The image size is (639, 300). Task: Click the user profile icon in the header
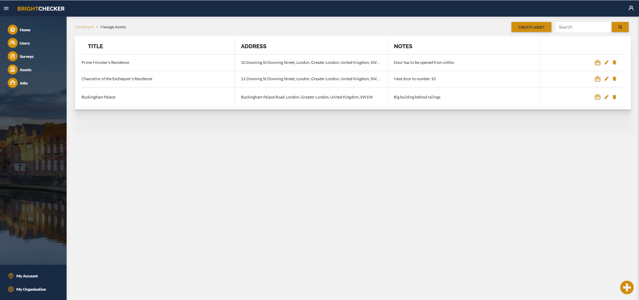631,8
